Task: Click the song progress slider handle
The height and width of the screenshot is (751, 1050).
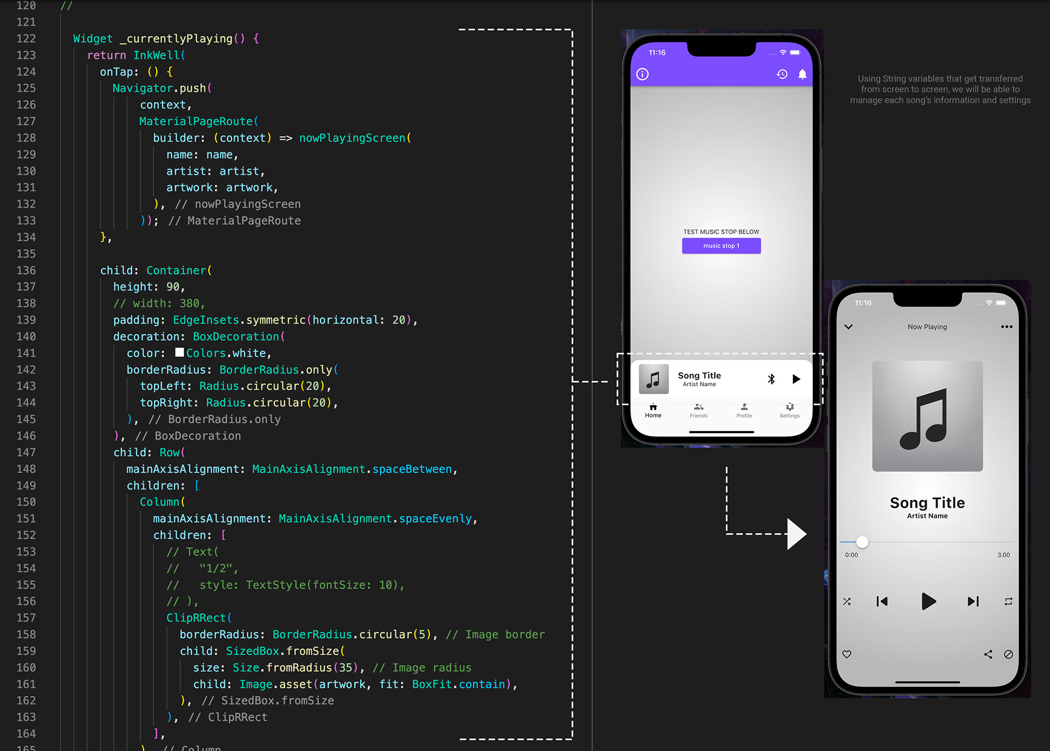Action: click(862, 542)
